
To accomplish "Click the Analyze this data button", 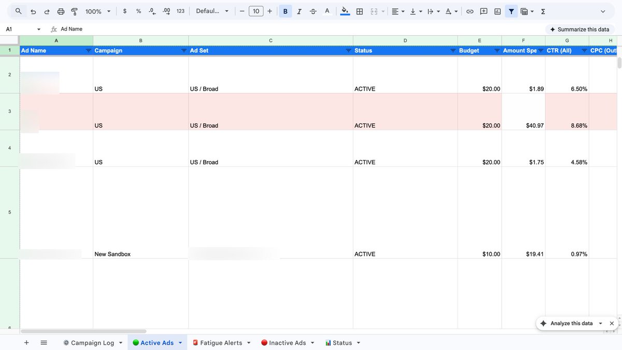I will pyautogui.click(x=567, y=323).
